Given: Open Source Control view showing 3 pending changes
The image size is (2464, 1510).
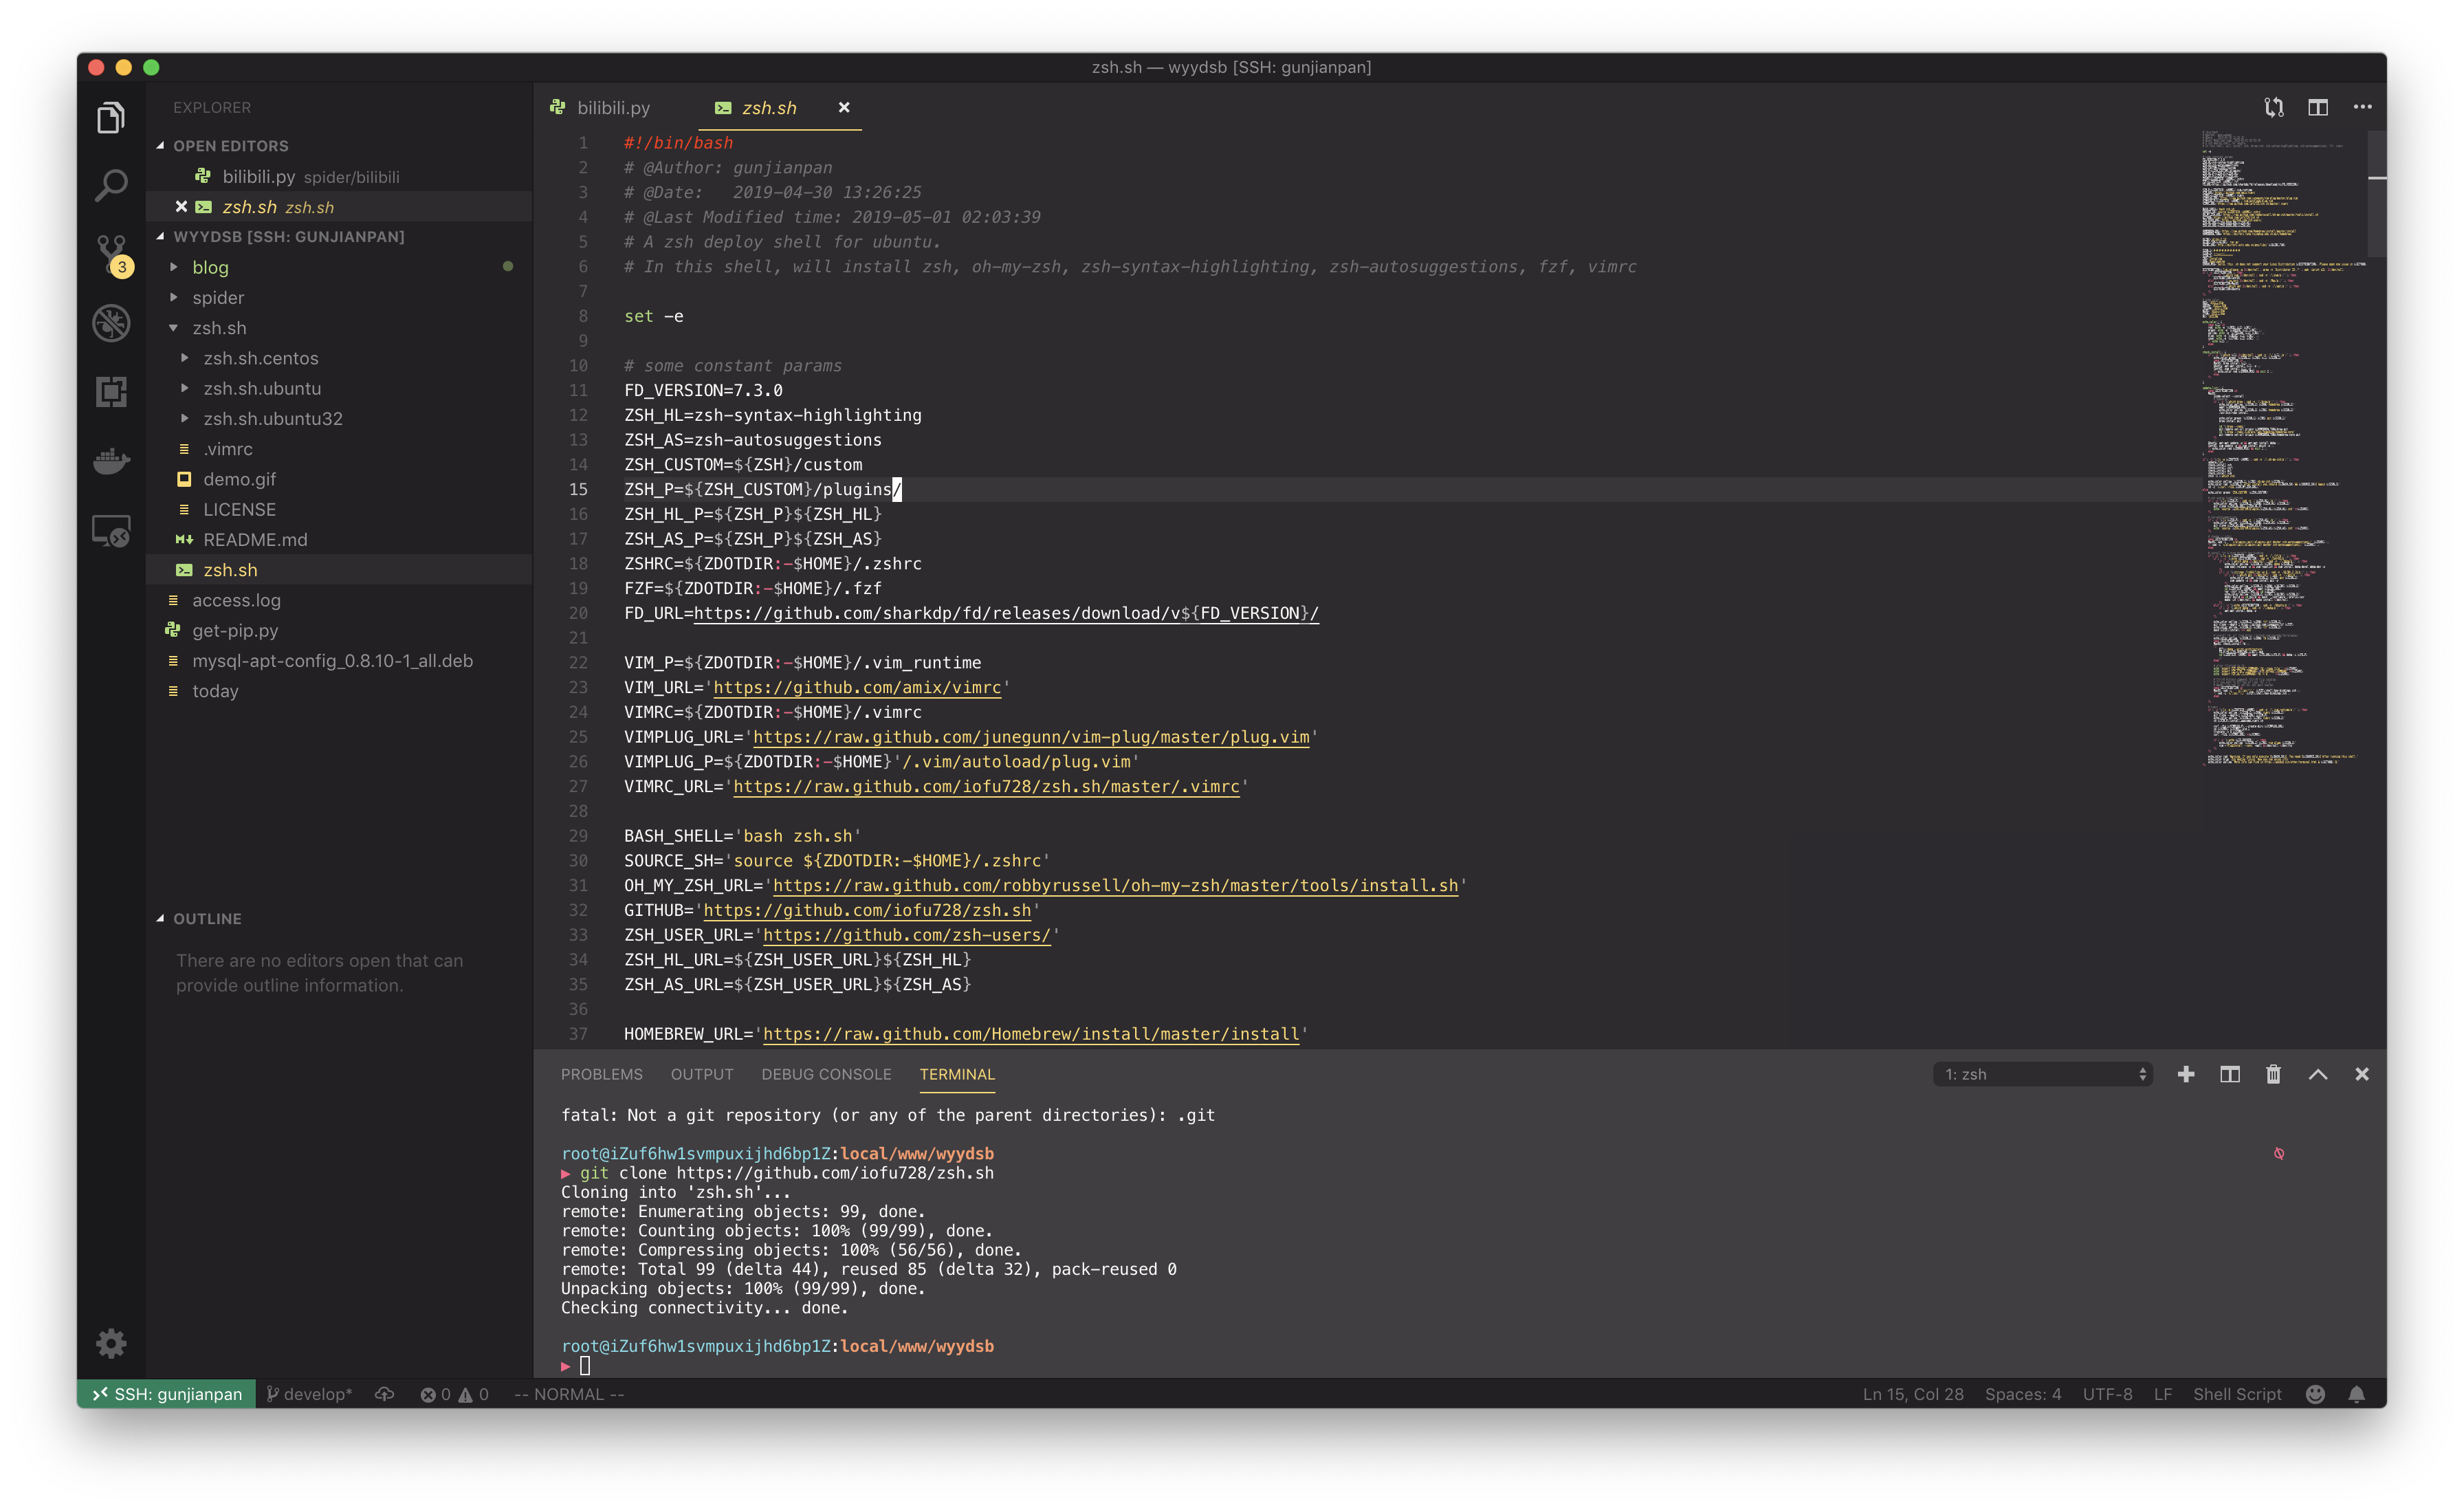Looking at the screenshot, I should click(111, 252).
